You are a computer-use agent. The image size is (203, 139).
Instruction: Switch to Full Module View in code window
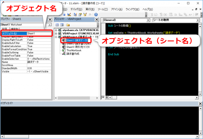coord(106,97)
